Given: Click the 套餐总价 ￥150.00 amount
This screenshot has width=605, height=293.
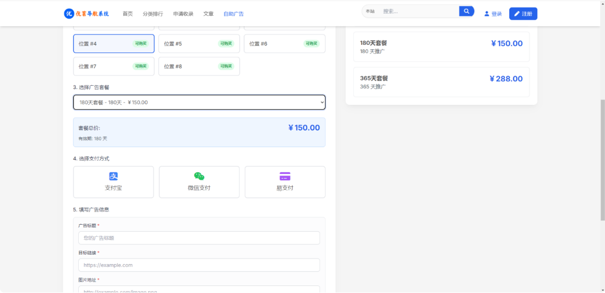Looking at the screenshot, I should coord(304,127).
